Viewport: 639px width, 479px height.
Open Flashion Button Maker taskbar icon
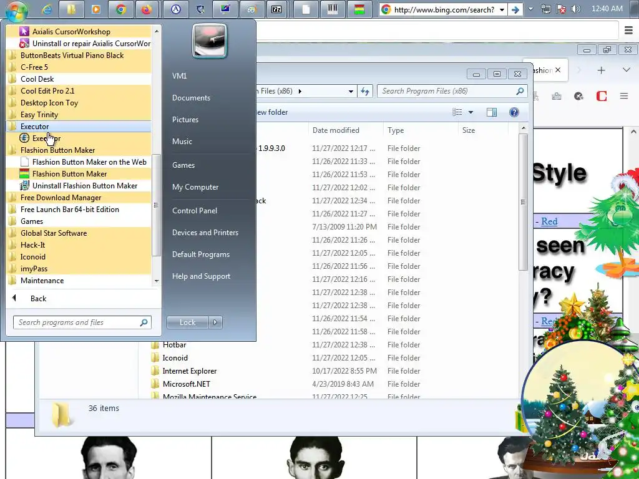point(359,9)
